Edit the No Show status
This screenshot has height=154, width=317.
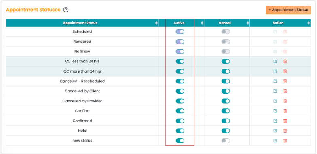coord(275,52)
